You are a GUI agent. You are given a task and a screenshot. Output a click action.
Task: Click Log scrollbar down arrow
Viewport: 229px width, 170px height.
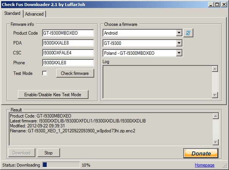(x=215, y=95)
